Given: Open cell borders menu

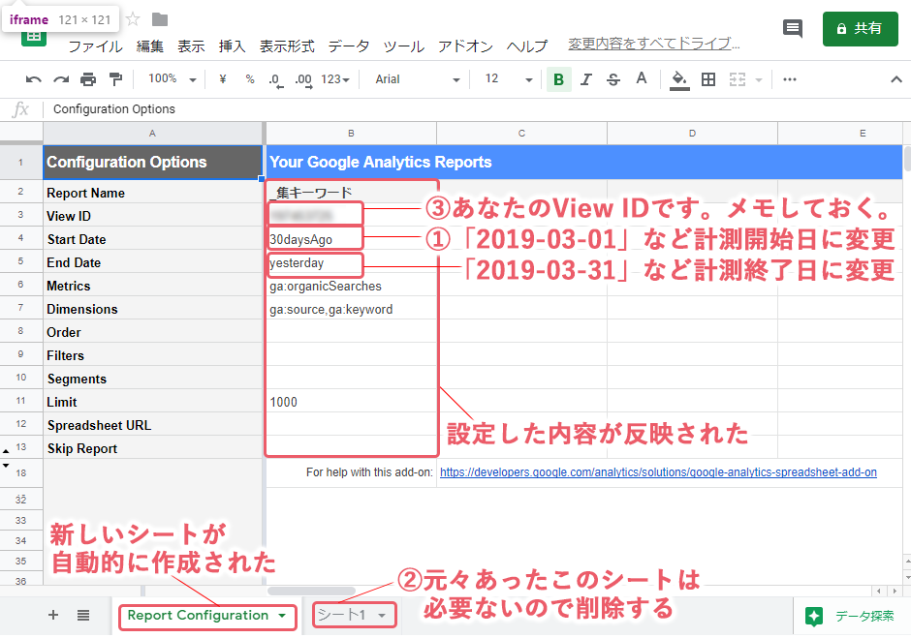Looking at the screenshot, I should 708,79.
